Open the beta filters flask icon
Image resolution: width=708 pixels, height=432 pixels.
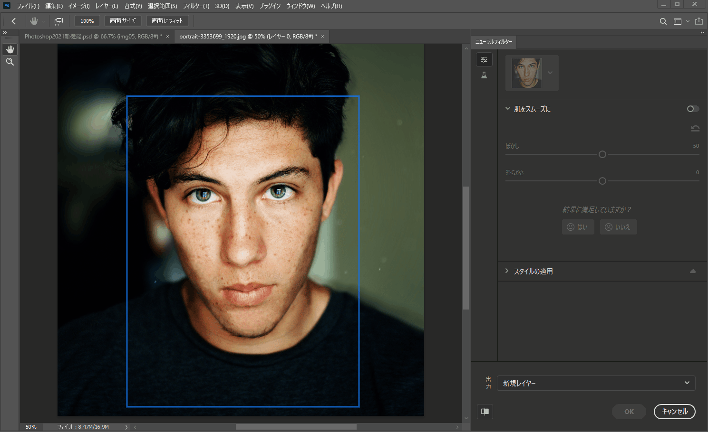click(484, 75)
